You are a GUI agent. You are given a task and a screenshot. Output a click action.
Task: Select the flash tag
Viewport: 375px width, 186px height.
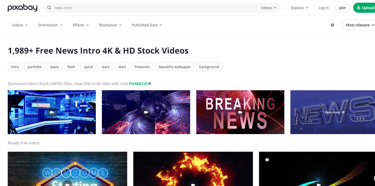[71, 67]
